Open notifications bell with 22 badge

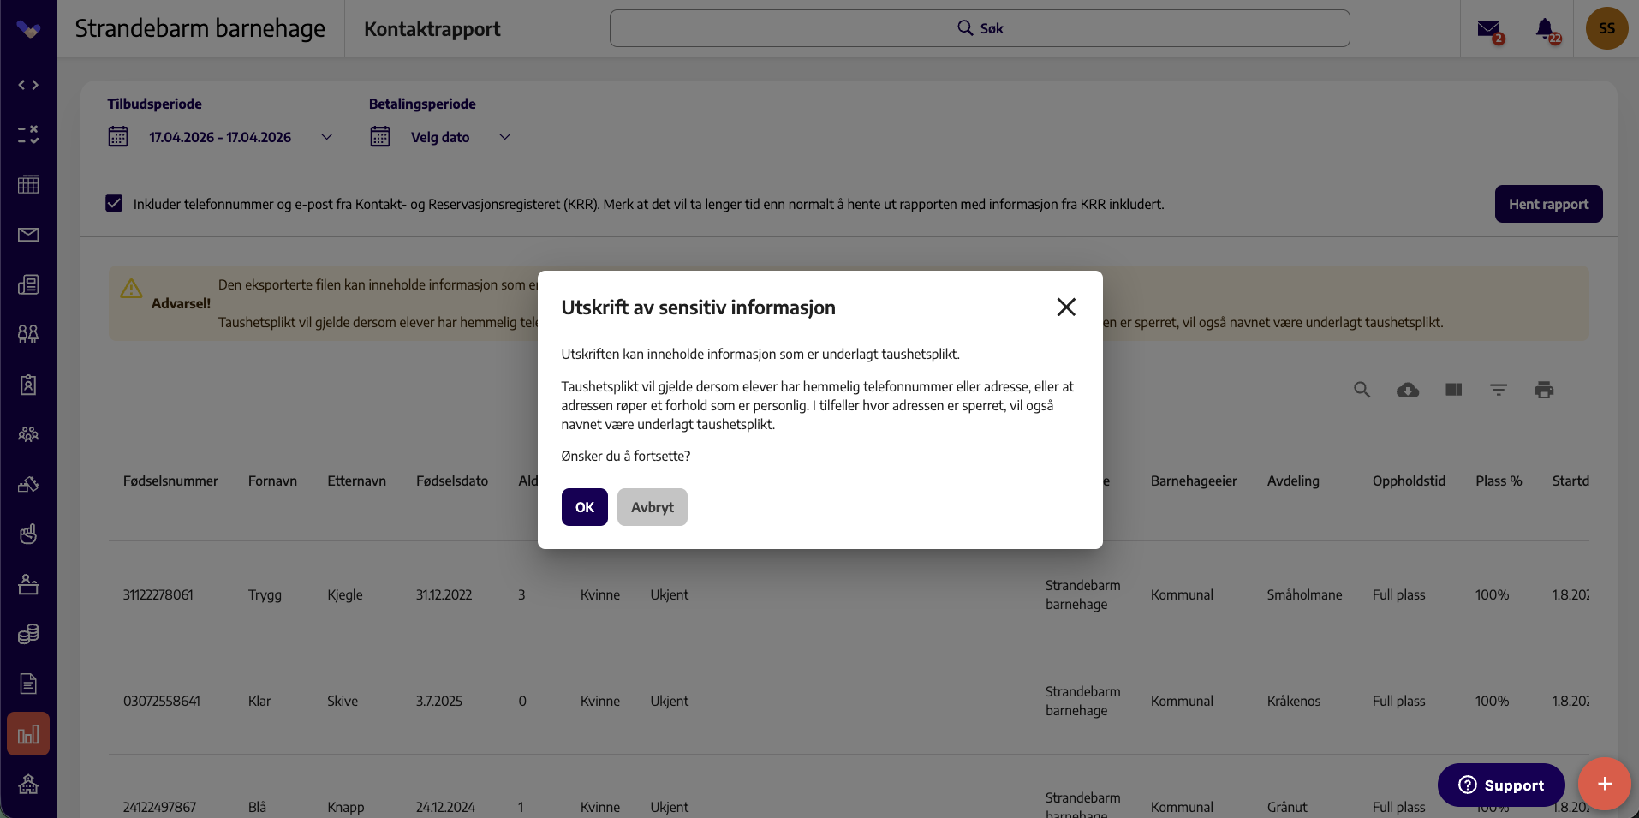pyautogui.click(x=1546, y=29)
